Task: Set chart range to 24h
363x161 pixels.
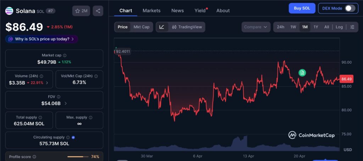Action: pyautogui.click(x=281, y=27)
